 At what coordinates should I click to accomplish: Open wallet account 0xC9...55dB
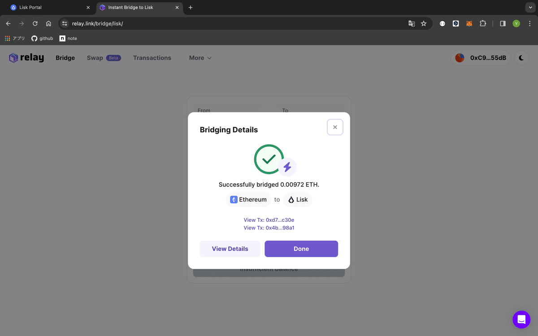tap(481, 58)
